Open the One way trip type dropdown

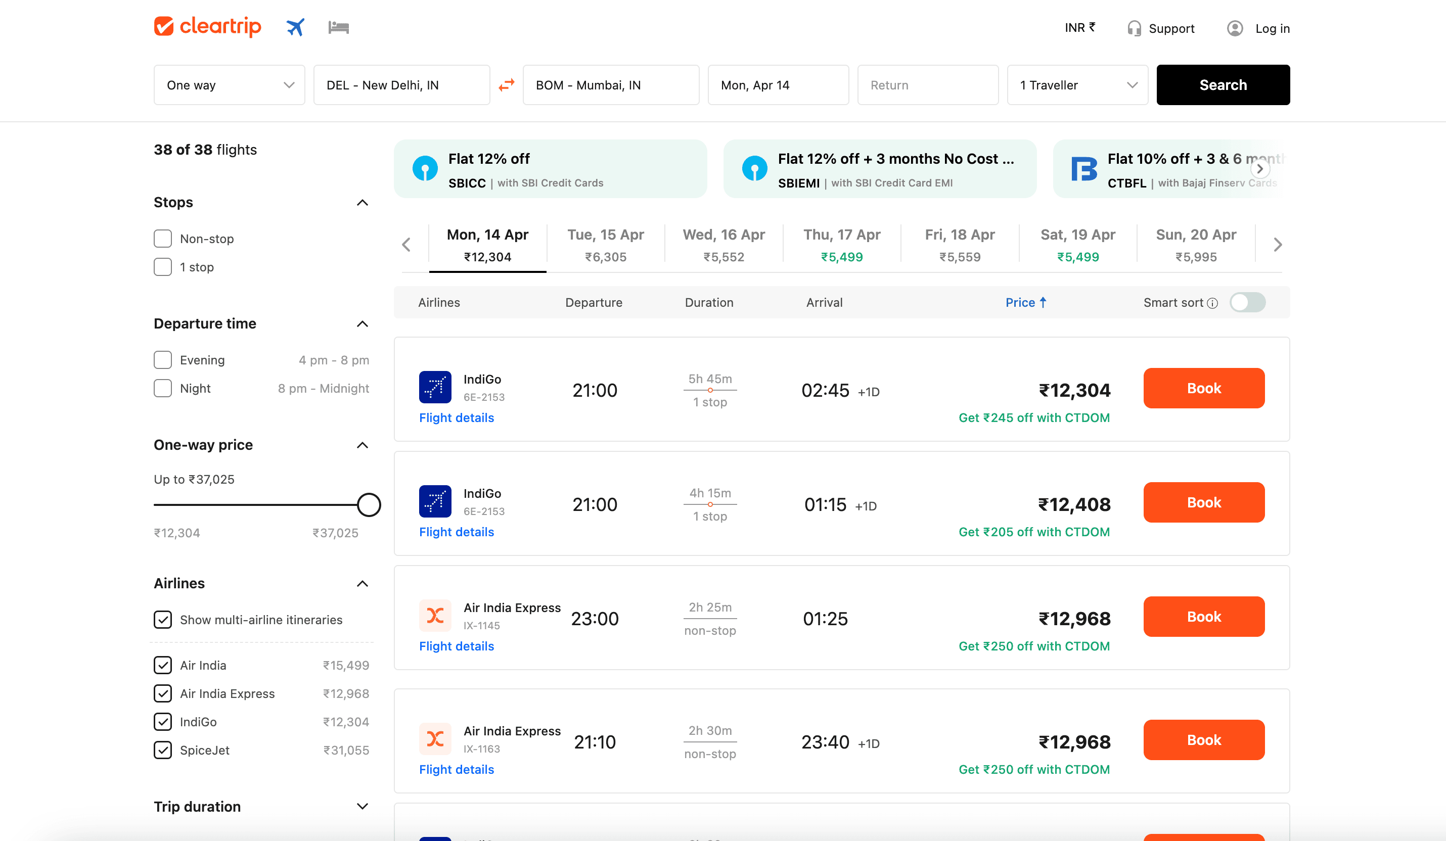click(x=229, y=85)
